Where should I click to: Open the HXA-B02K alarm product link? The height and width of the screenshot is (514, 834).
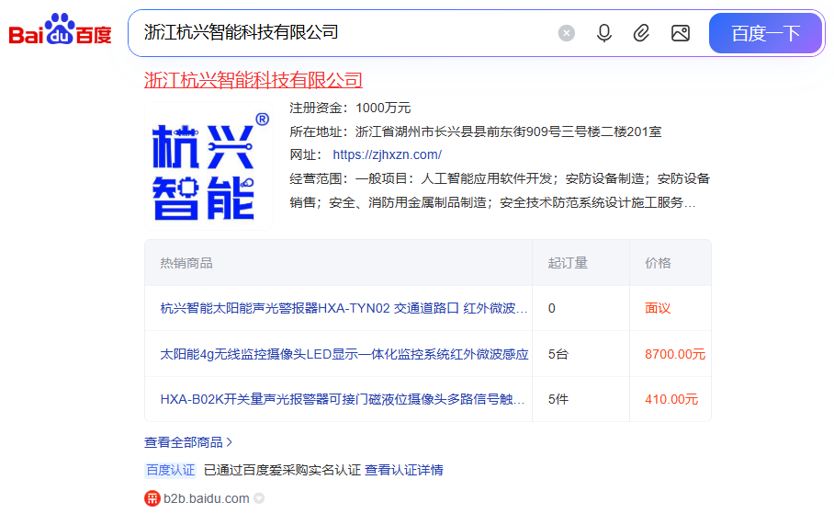tap(344, 399)
